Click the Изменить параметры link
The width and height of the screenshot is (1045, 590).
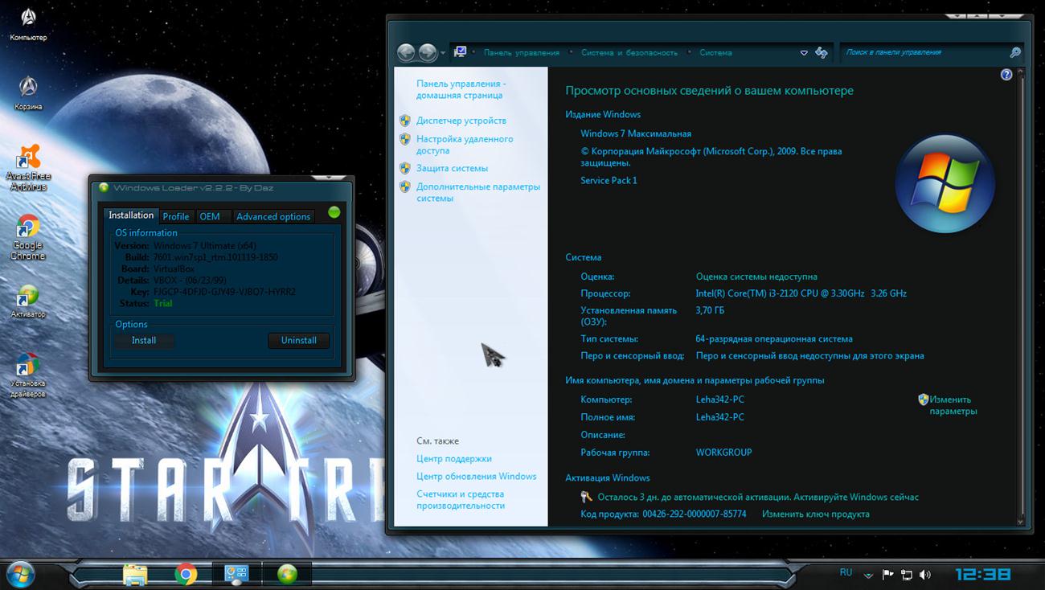pos(953,405)
